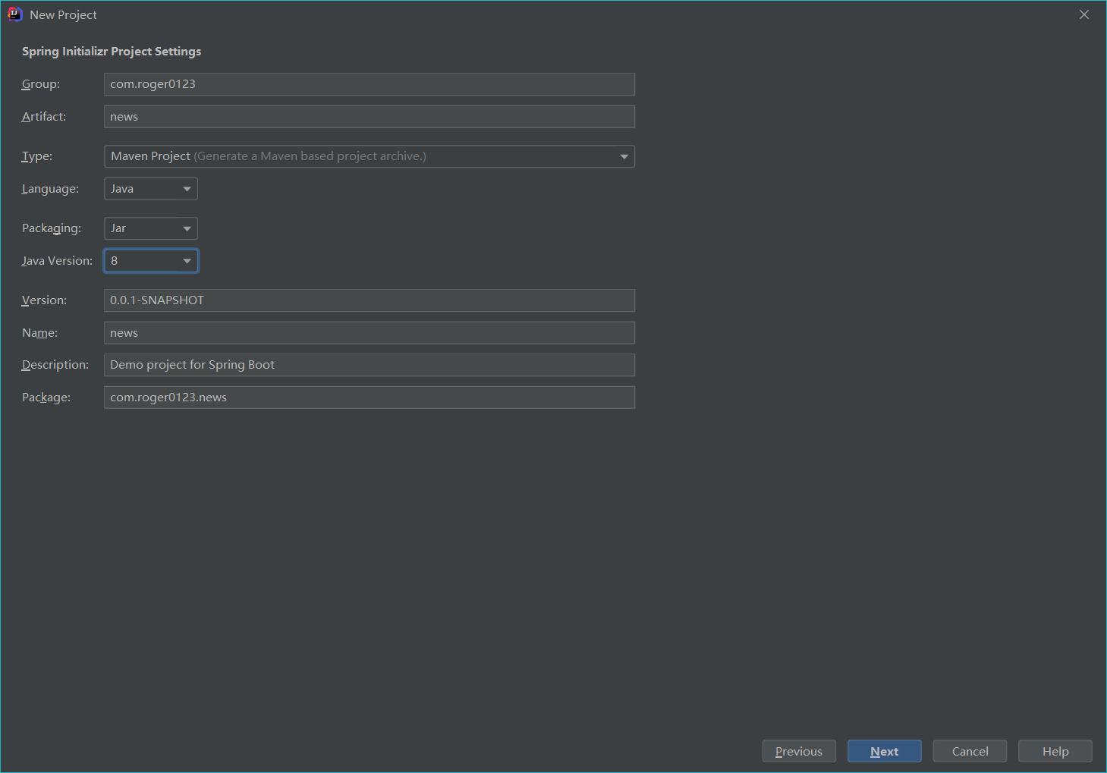The image size is (1107, 773).
Task: Edit the Description text field
Action: (x=369, y=365)
